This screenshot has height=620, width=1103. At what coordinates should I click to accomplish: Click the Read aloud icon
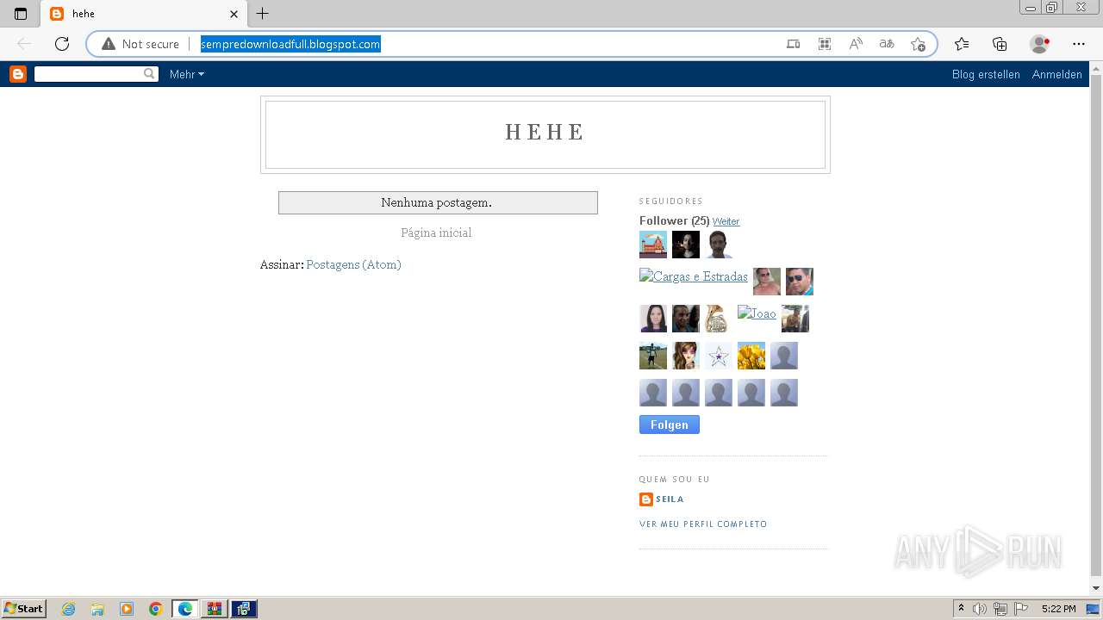pos(856,44)
